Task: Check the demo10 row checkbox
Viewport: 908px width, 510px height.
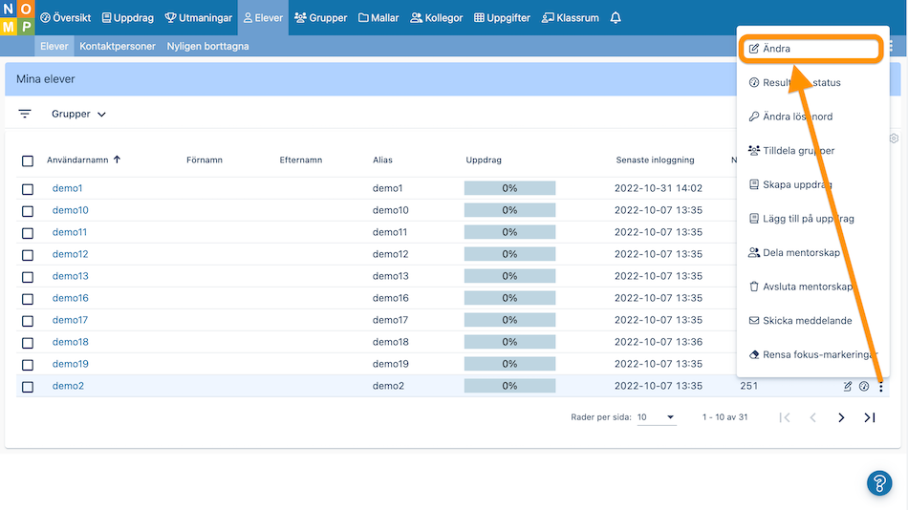Action: coord(27,211)
